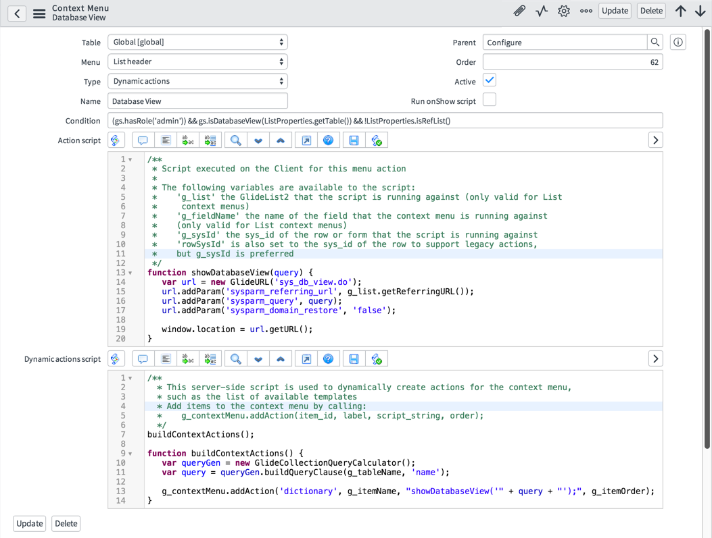Show Parent record info icon
Viewport: 712px width, 538px height.
tap(678, 42)
